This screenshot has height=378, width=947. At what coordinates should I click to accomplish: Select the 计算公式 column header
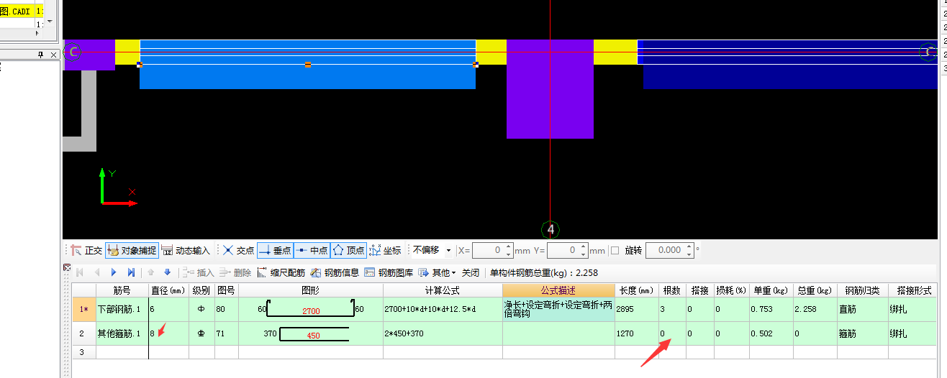click(x=443, y=290)
